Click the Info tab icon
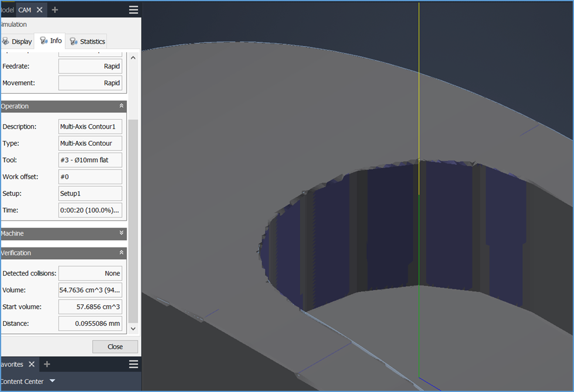 pyautogui.click(x=42, y=41)
